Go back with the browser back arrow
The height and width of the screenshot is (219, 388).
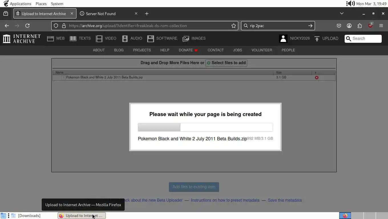click(7, 26)
